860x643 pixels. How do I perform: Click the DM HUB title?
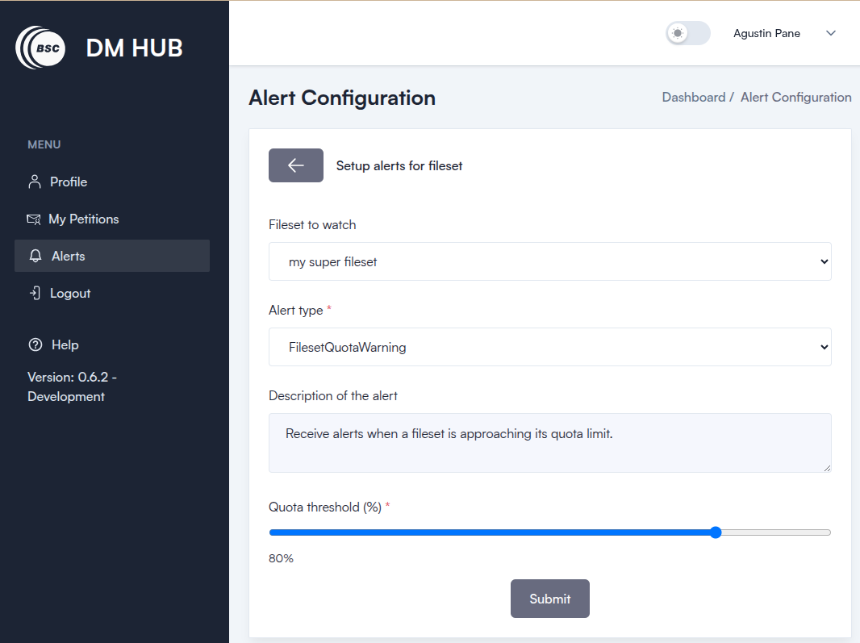click(135, 48)
